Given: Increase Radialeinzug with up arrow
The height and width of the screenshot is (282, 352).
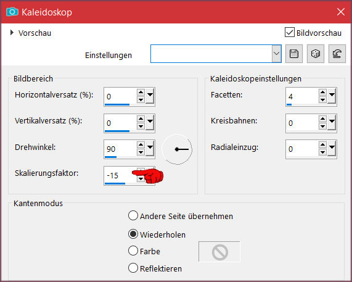Looking at the screenshot, I should pos(322,145).
